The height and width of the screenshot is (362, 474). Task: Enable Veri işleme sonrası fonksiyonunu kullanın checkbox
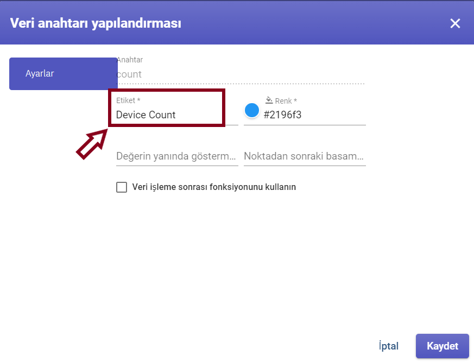click(x=122, y=187)
